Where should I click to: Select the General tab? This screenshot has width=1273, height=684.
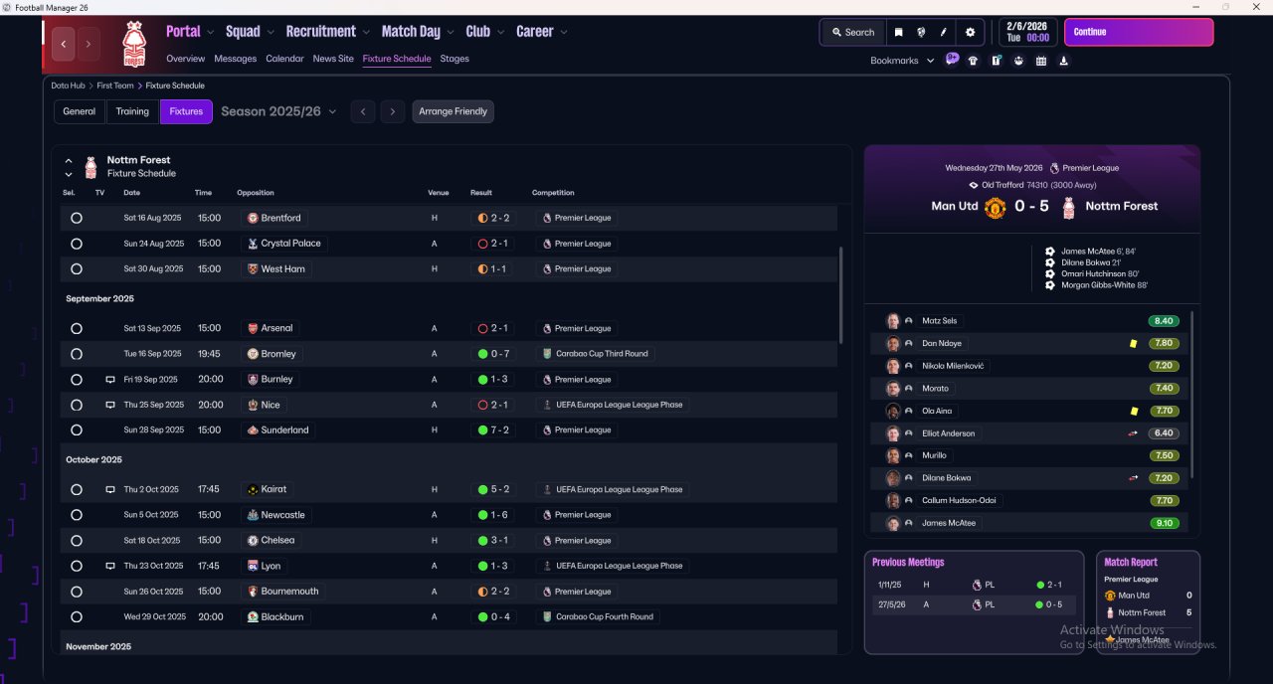coord(80,111)
